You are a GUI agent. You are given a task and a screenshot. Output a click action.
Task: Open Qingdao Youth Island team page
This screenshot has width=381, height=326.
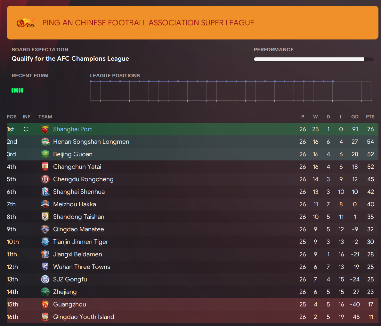tap(84, 317)
